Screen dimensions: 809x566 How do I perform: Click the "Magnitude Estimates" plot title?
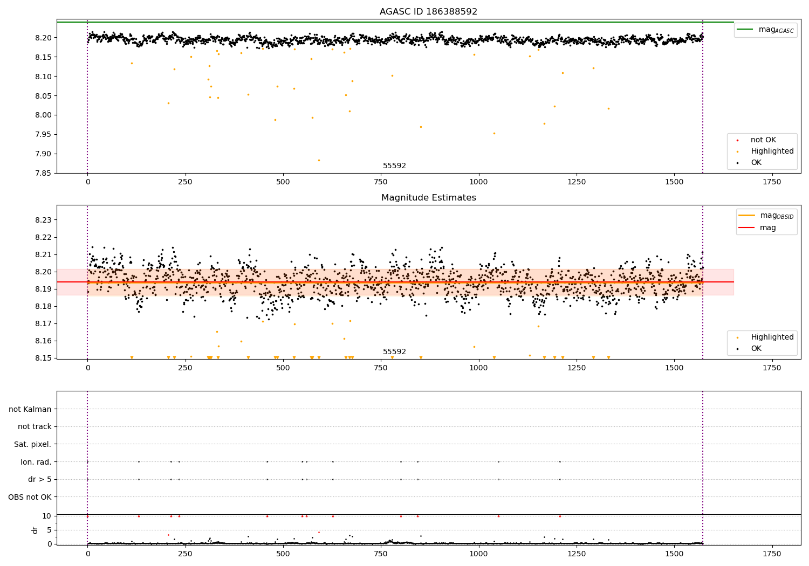tap(428, 198)
